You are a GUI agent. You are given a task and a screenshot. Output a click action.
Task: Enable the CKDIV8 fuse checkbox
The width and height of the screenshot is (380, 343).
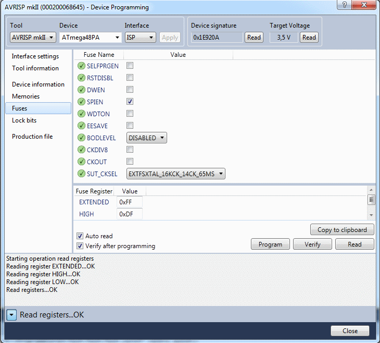130,150
